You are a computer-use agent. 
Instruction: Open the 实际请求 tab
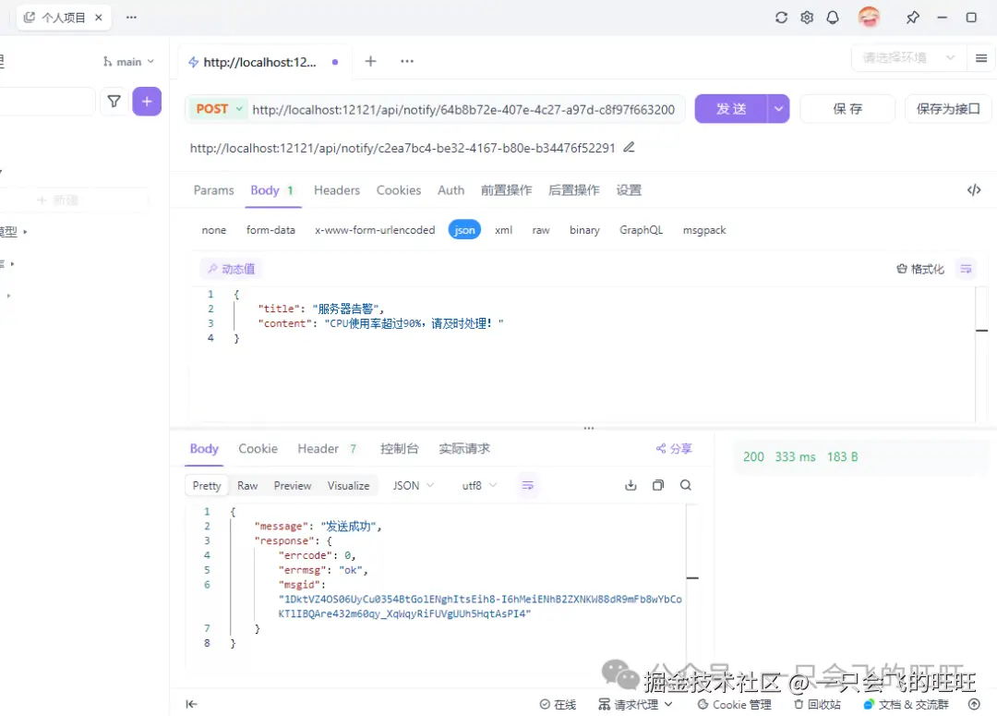click(464, 449)
